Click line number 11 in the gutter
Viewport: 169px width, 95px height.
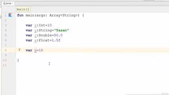[4, 65]
